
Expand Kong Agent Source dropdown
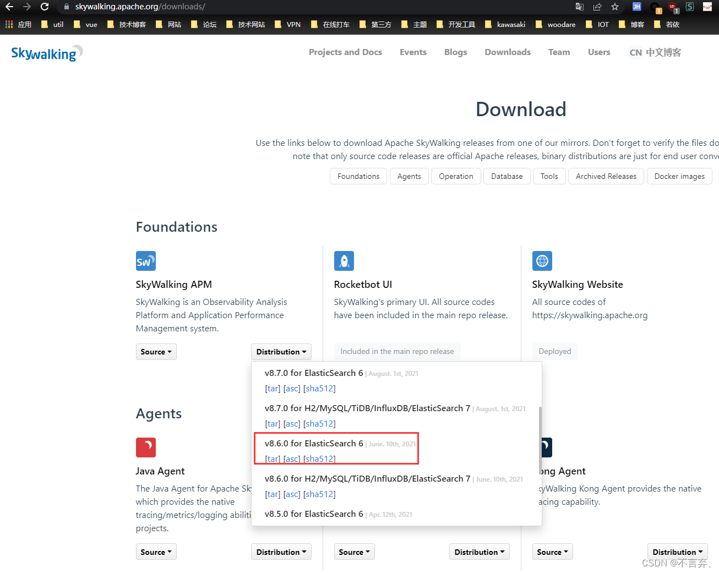[553, 552]
